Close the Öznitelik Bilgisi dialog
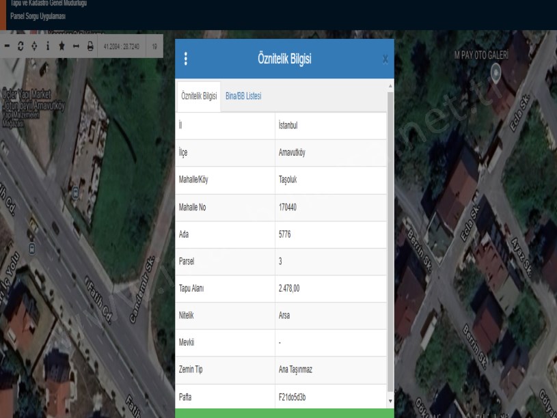This screenshot has height=418, width=557. pyautogui.click(x=385, y=60)
